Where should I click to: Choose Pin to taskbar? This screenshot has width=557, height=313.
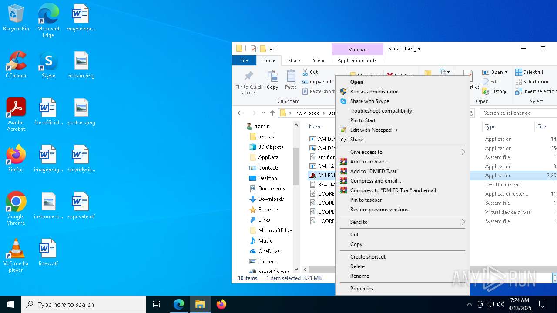[x=402, y=200]
